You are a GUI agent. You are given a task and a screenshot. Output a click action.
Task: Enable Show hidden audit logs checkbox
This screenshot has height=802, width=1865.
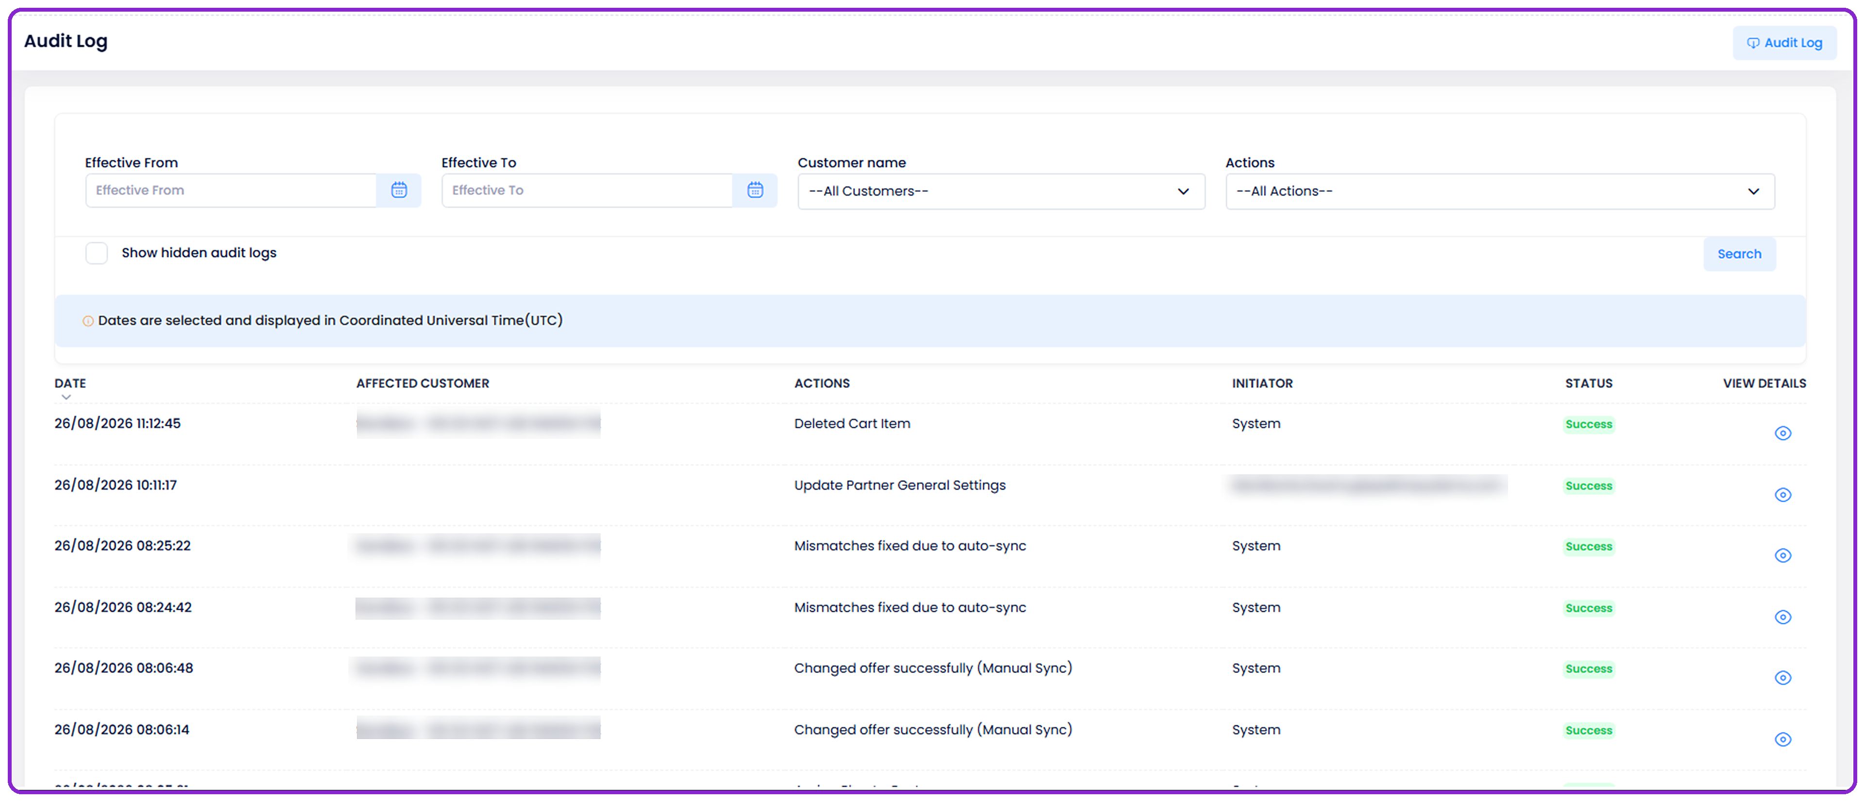point(96,253)
